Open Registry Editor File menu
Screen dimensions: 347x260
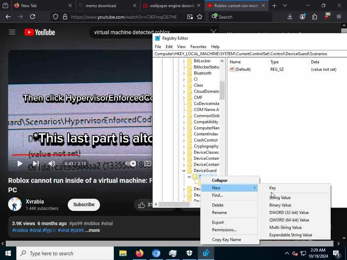tap(158, 47)
